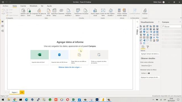Image resolution: width=182 pixels, height=102 pixels.
Task: Create a Nueva medida
Action: click(119, 12)
